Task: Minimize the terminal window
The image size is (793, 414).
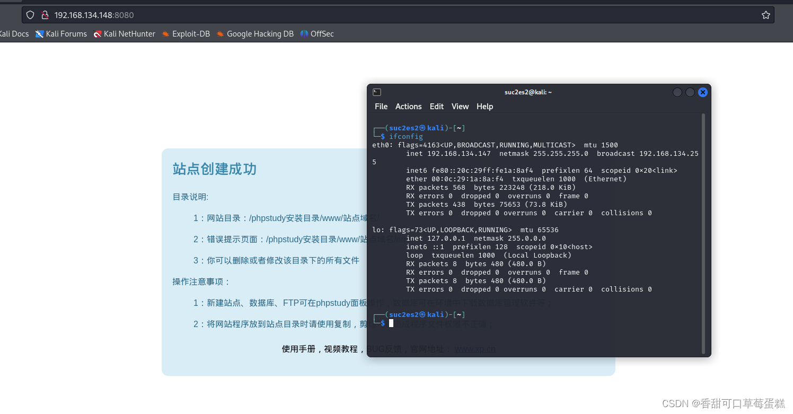Action: [677, 92]
